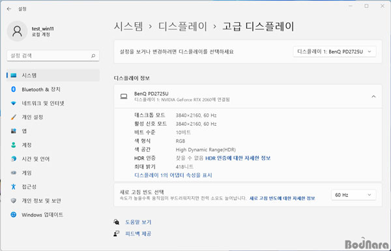391x251 pixels.
Task: Click the 도움말 보기 link
Action: point(138,222)
